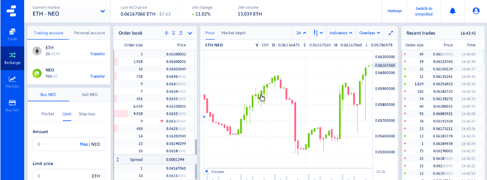This screenshot has width=487, height=180.
Task: Close the Volume indicator with X
Action: point(207,171)
